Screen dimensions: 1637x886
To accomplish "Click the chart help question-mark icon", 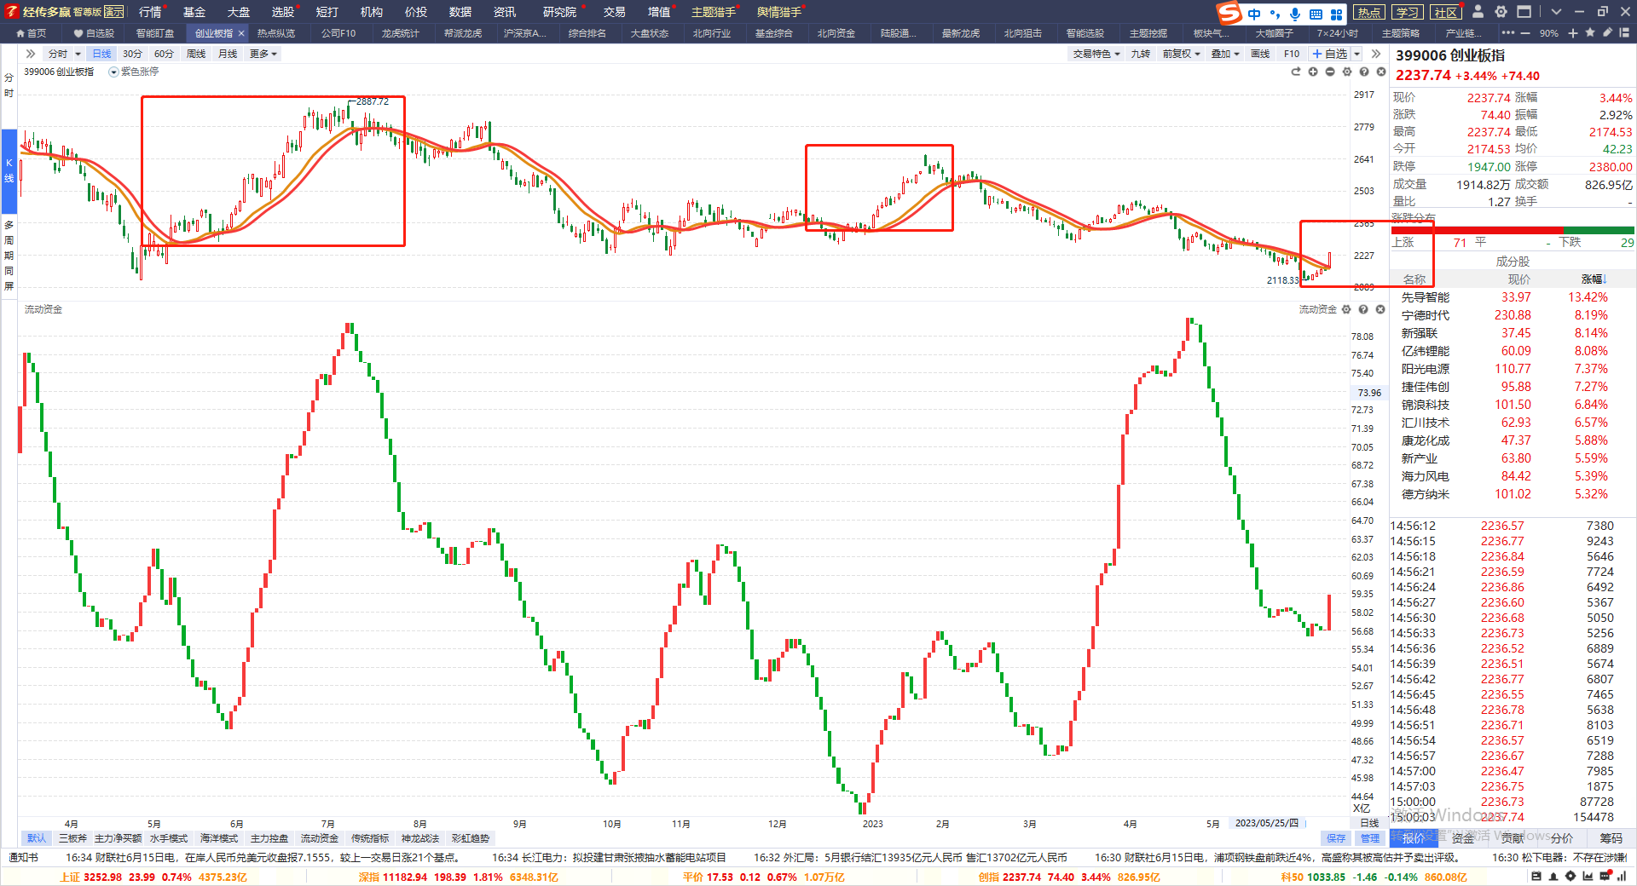I will (x=1364, y=72).
